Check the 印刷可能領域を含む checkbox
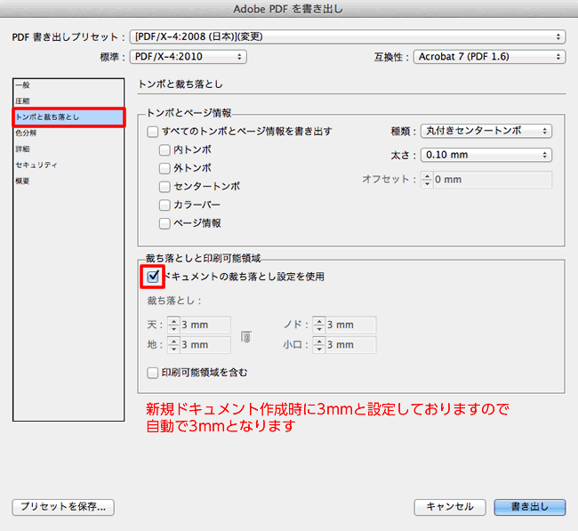The height and width of the screenshot is (531, 578). 153,373
